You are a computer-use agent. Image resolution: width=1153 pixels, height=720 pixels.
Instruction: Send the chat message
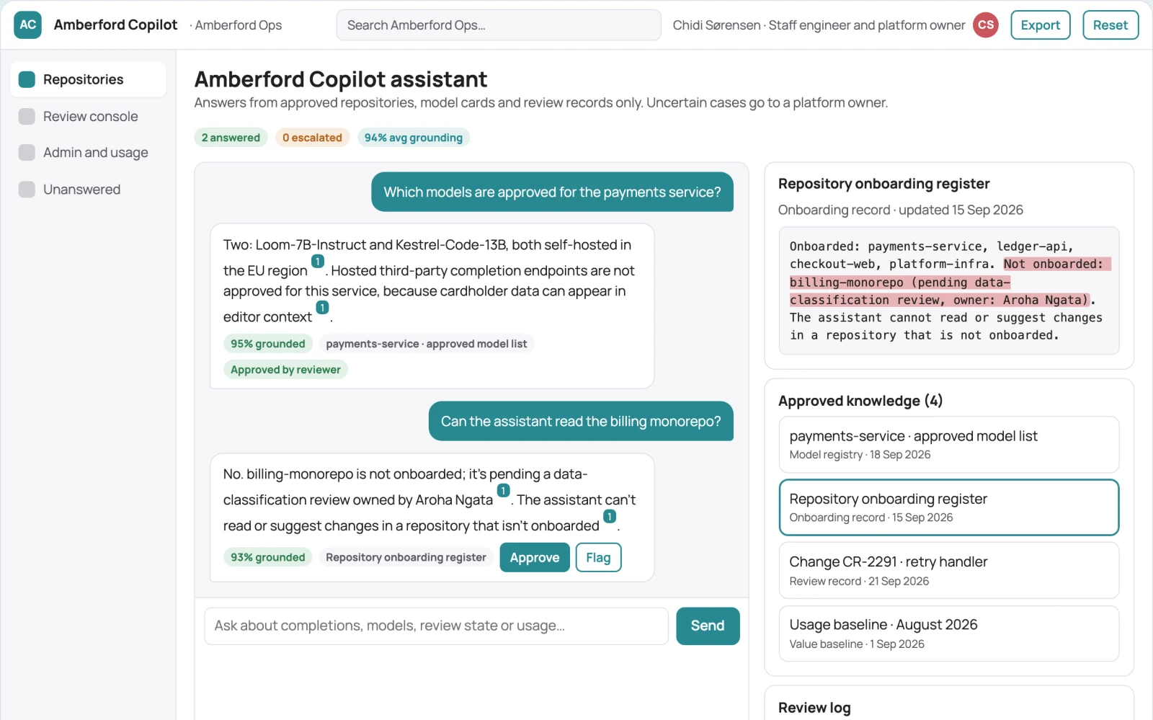pyautogui.click(x=707, y=626)
